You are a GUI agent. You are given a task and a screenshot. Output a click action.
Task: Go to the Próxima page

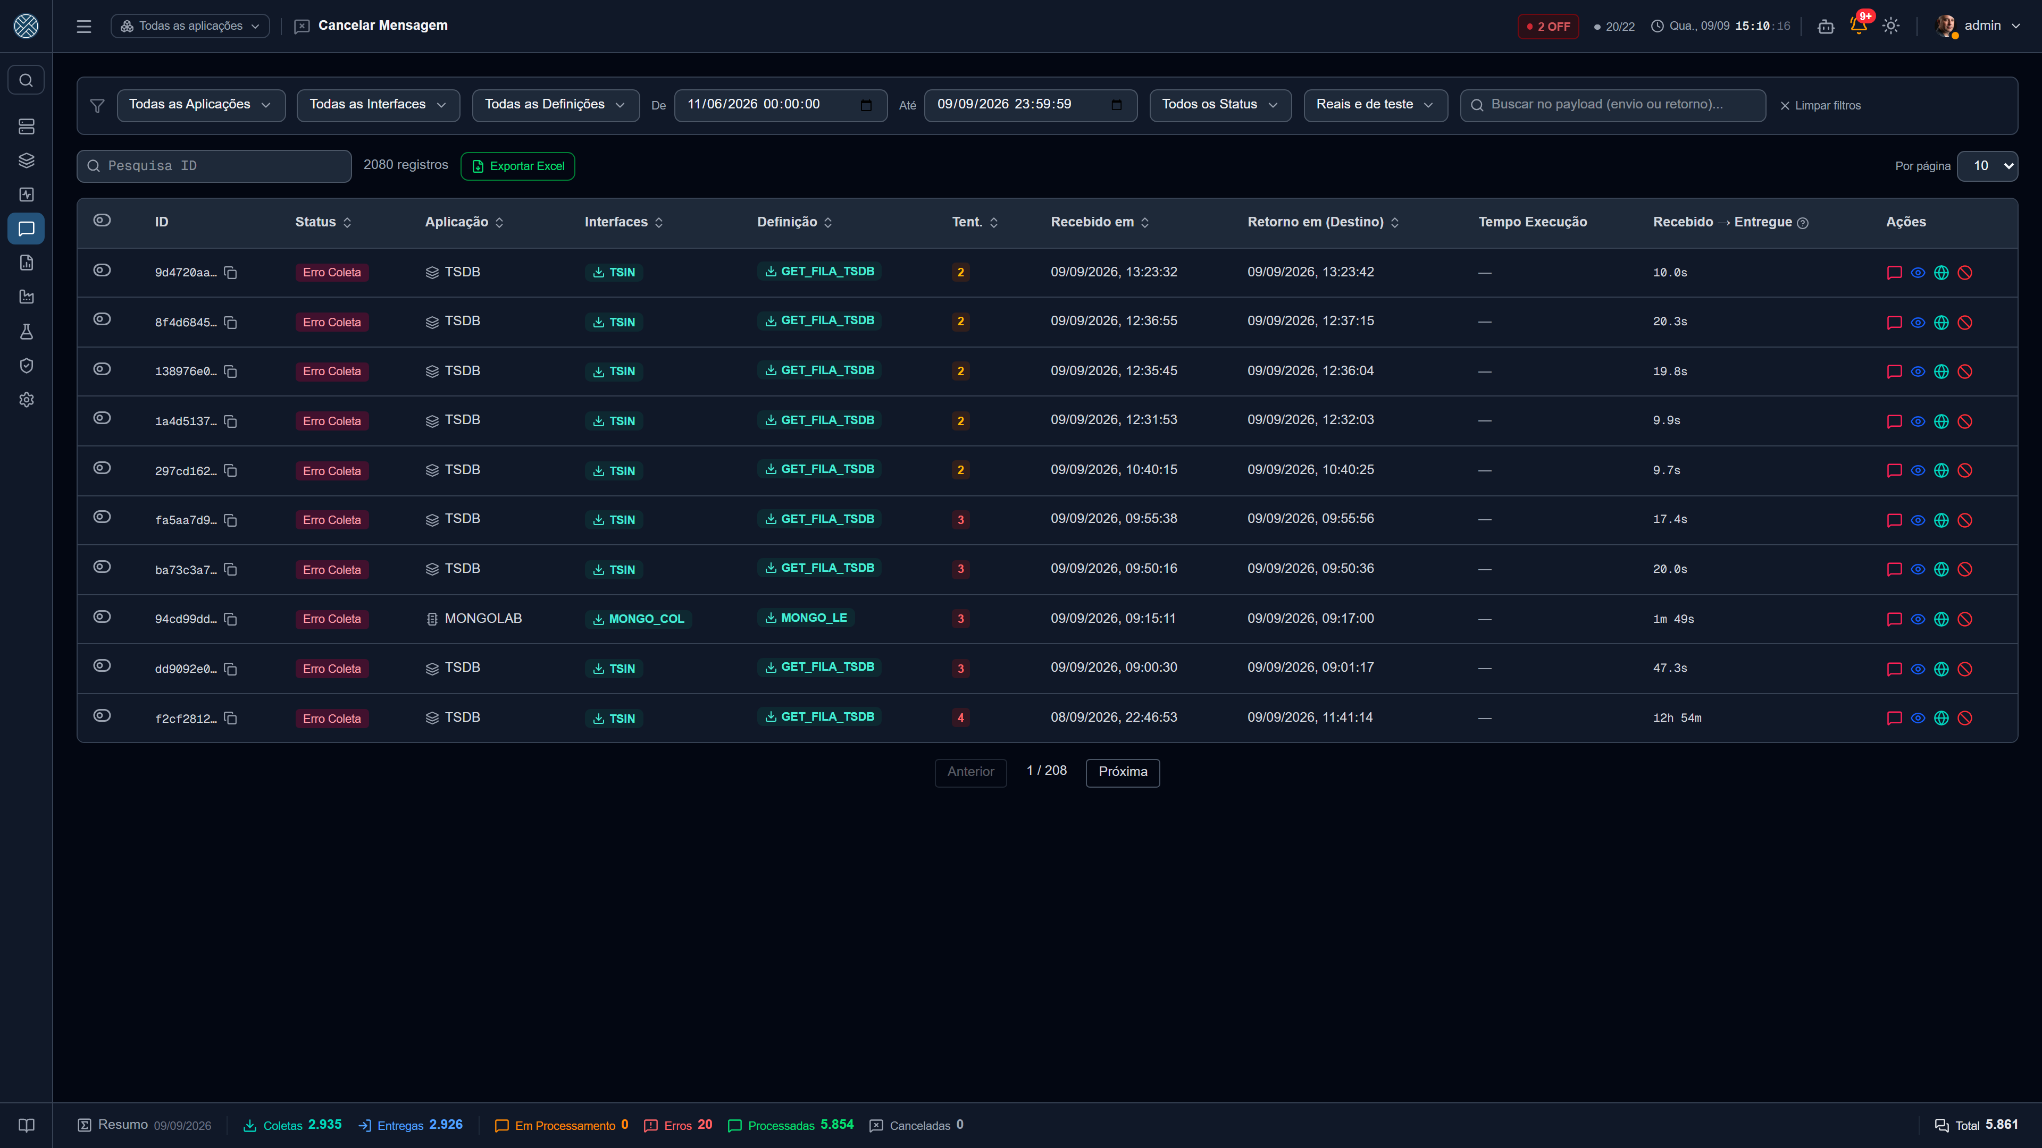click(1123, 772)
